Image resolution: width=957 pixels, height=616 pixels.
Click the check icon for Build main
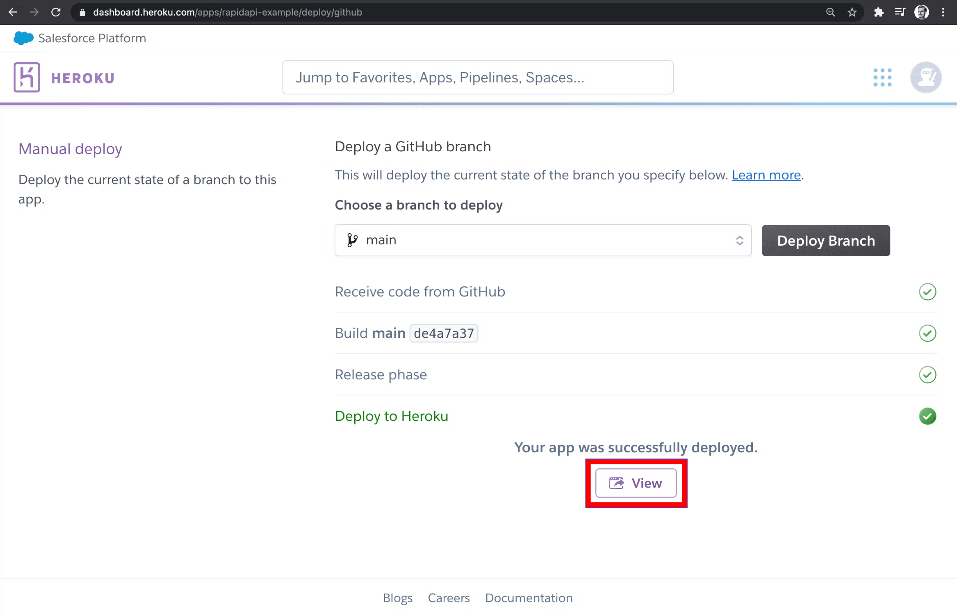click(927, 333)
